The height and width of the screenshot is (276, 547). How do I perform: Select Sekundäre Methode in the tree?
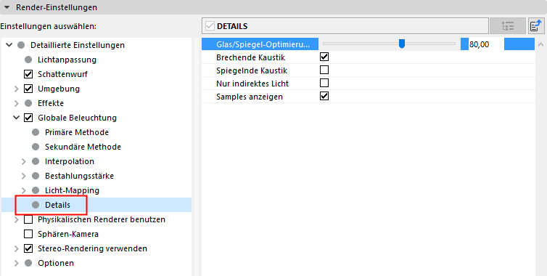[83, 147]
